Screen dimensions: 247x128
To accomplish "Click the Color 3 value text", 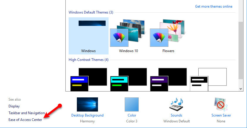I will click(132, 121).
